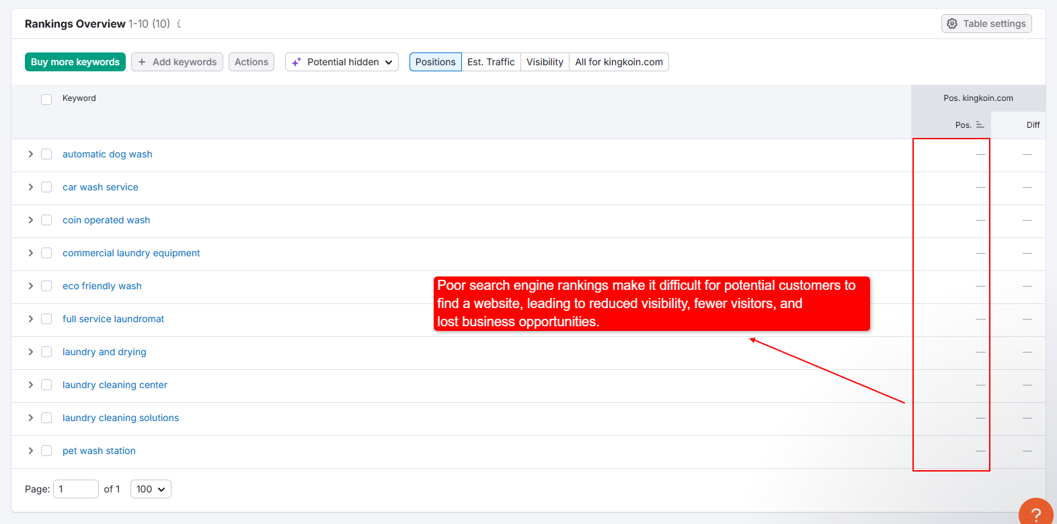
Task: Open the rows-per-page 100 dropdown
Action: click(x=151, y=489)
